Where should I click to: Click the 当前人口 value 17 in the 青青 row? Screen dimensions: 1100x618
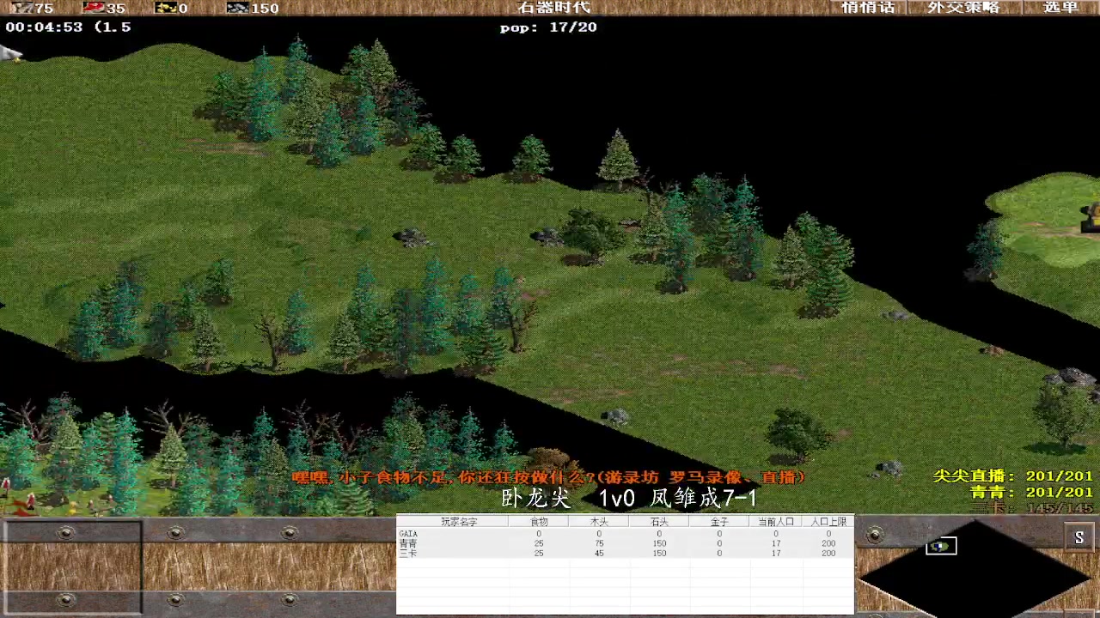[x=776, y=544]
